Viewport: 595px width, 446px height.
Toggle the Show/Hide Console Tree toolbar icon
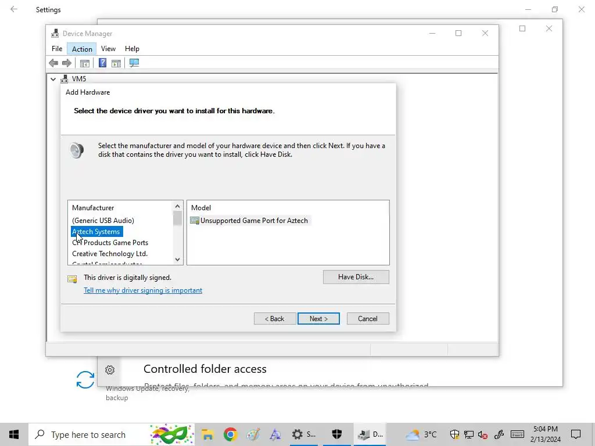coord(85,63)
